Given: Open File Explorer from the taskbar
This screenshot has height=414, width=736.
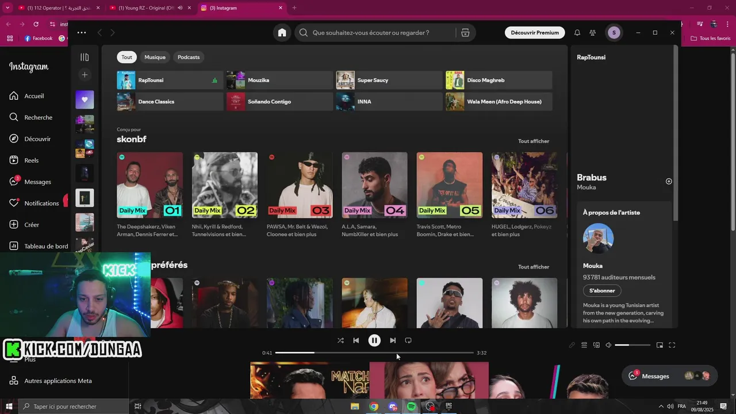Looking at the screenshot, I should (355, 407).
